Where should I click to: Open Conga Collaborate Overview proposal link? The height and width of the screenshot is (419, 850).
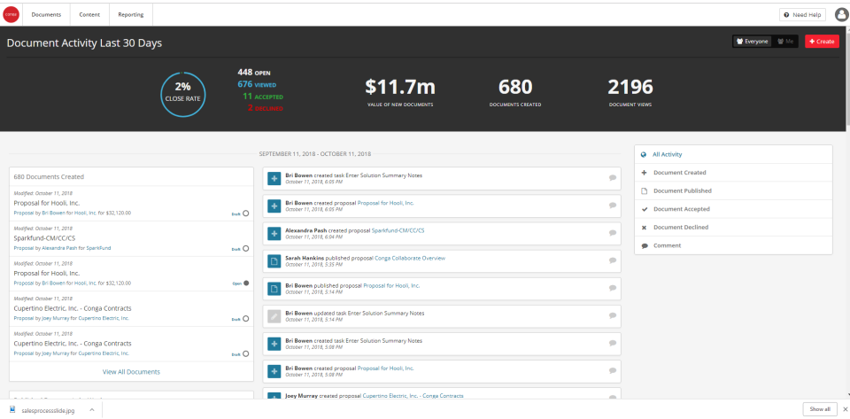(x=410, y=258)
